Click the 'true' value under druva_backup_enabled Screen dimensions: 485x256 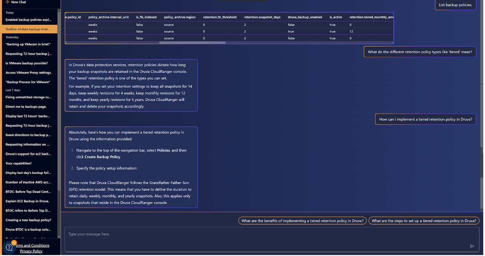click(291, 32)
